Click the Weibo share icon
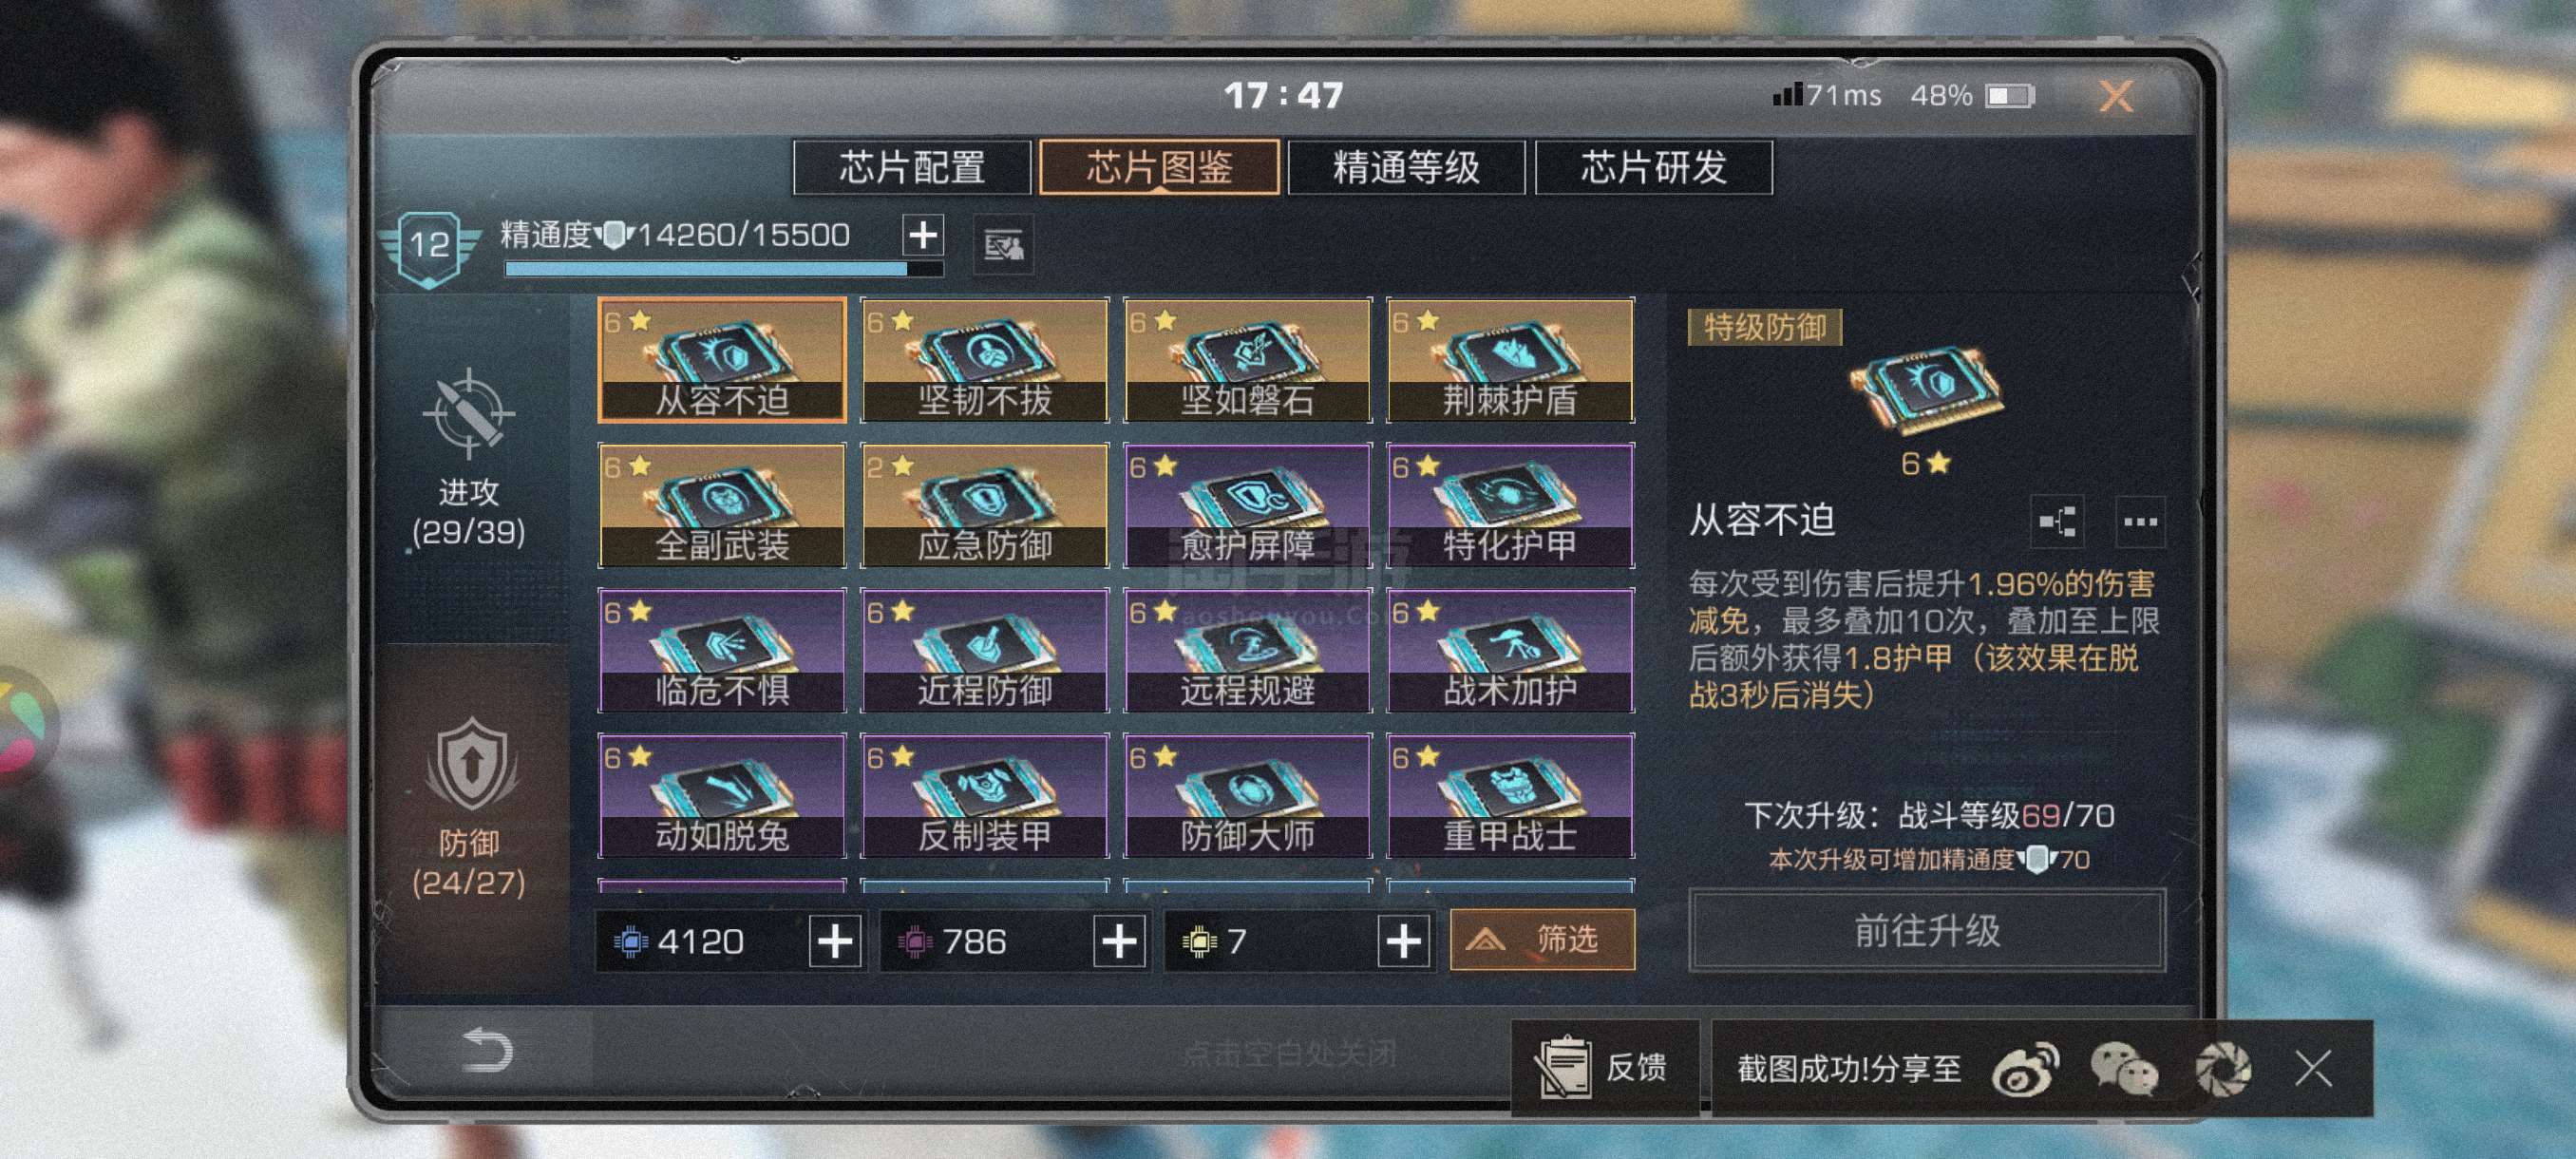 (x=2025, y=1068)
